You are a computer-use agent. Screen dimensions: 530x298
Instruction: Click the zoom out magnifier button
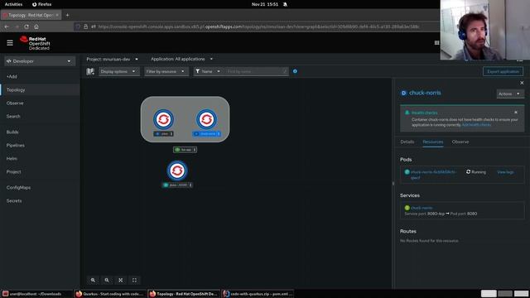[x=107, y=280]
